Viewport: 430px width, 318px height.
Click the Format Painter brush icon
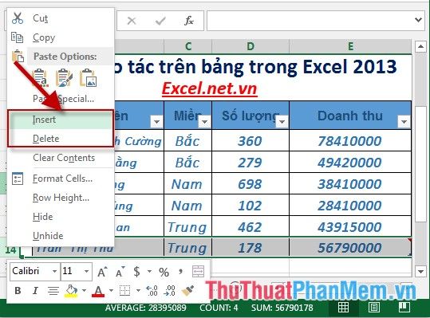pos(187,290)
